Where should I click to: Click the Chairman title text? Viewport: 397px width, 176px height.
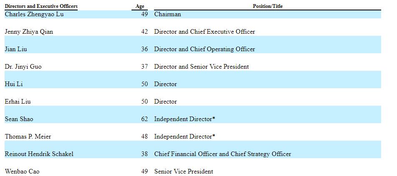[167, 14]
